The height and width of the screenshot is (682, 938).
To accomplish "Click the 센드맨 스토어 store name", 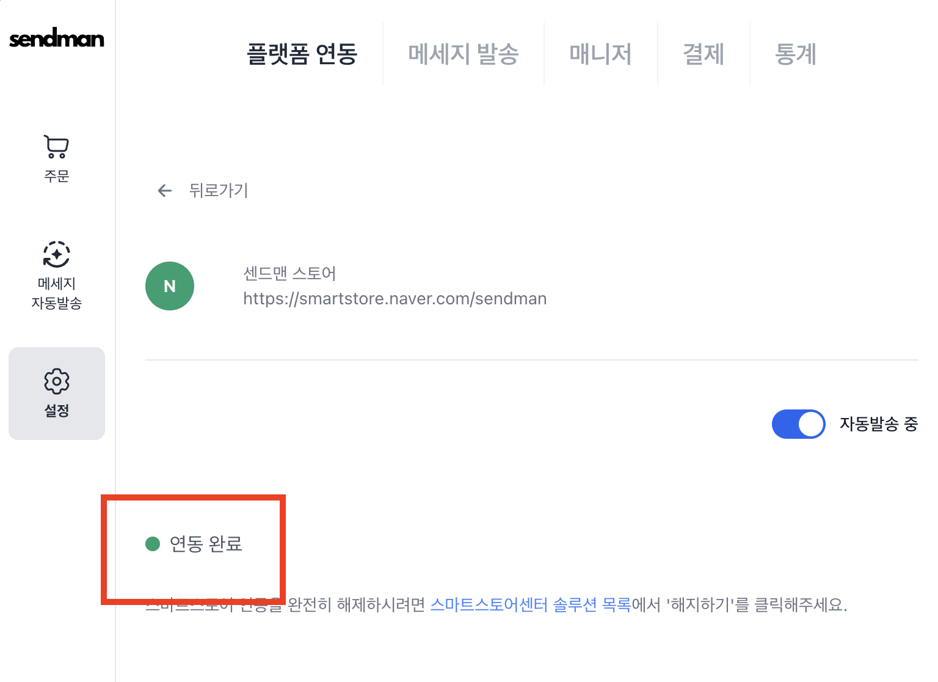I will click(x=289, y=273).
